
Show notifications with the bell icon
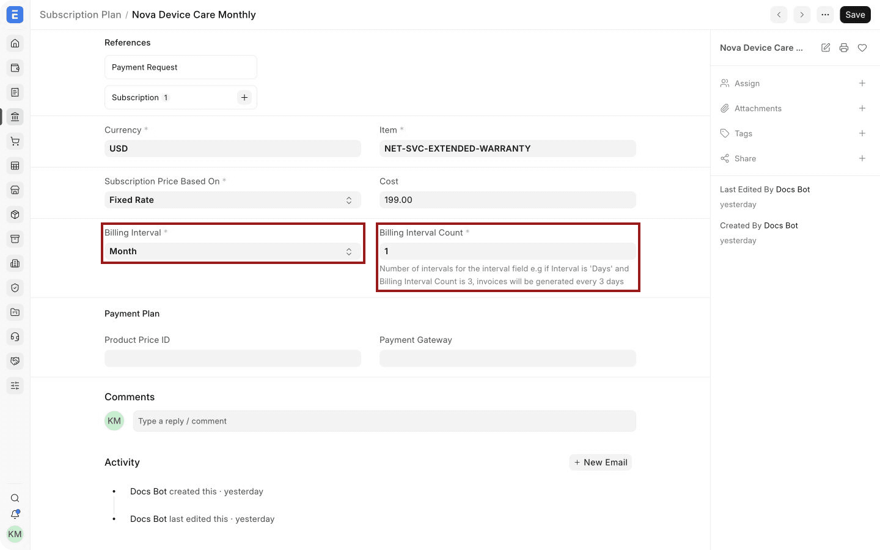(x=15, y=515)
